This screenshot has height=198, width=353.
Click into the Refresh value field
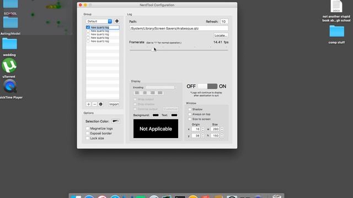(224, 21)
